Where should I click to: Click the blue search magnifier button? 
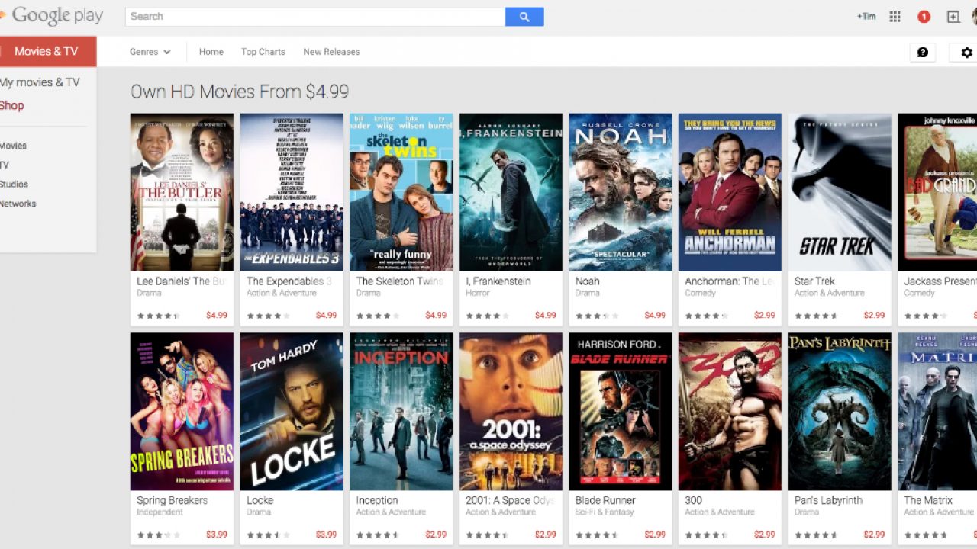(524, 17)
